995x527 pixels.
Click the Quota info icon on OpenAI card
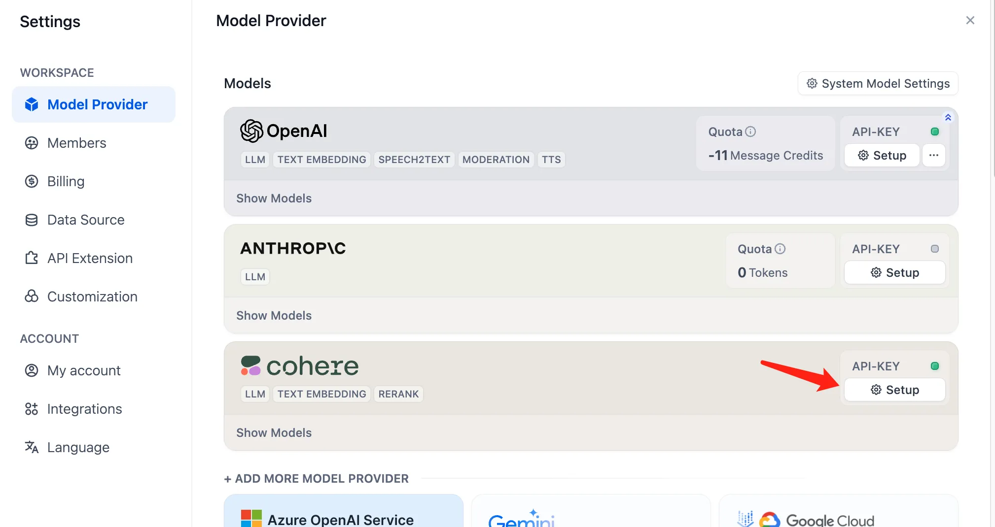coord(750,132)
